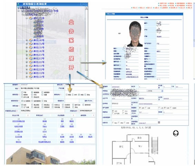The width and height of the screenshot is (195, 166).
Task: Select the 2单元221号 tree entry
Action: (38, 62)
